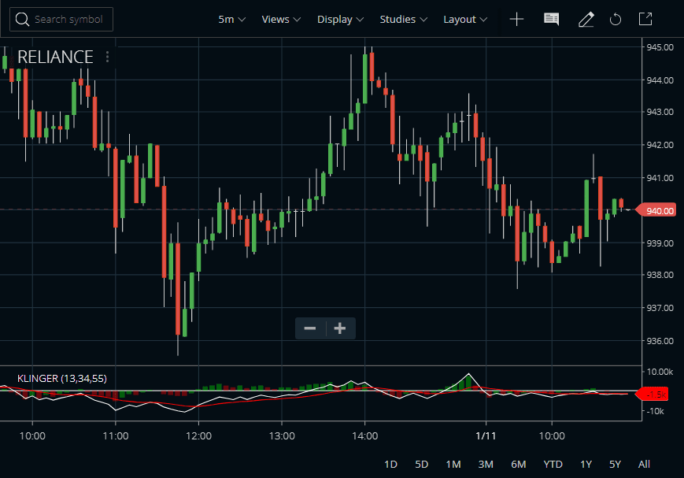The width and height of the screenshot is (684, 478).
Task: Click the 12:00 time axis label
Action: [x=198, y=435]
